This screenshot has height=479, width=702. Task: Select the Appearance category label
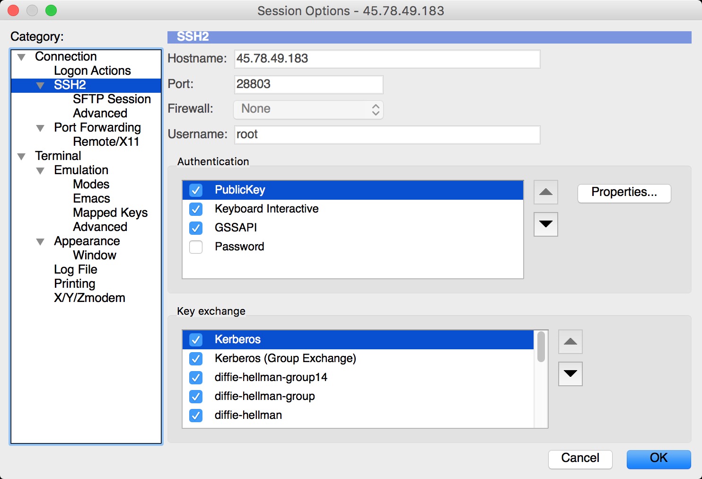click(x=87, y=241)
